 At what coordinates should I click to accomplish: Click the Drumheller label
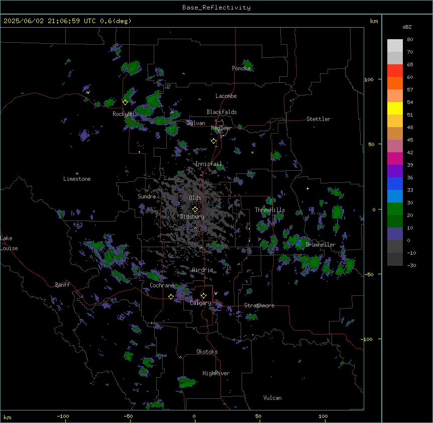pos(320,245)
